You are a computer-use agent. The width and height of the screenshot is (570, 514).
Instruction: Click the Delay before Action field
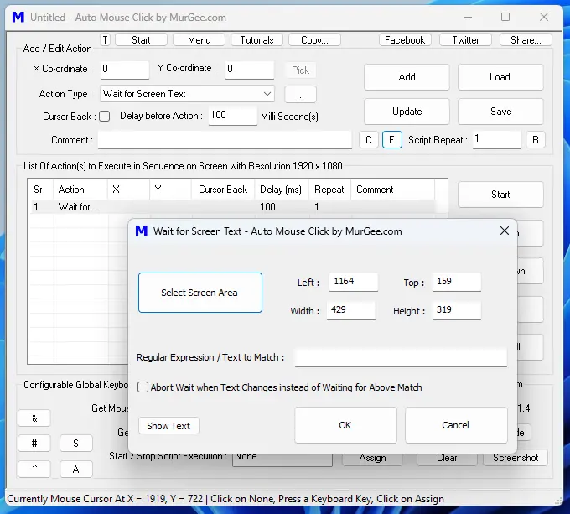(233, 116)
